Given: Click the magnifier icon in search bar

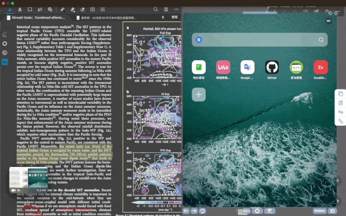Looking at the screenshot, I should tap(321, 40).
